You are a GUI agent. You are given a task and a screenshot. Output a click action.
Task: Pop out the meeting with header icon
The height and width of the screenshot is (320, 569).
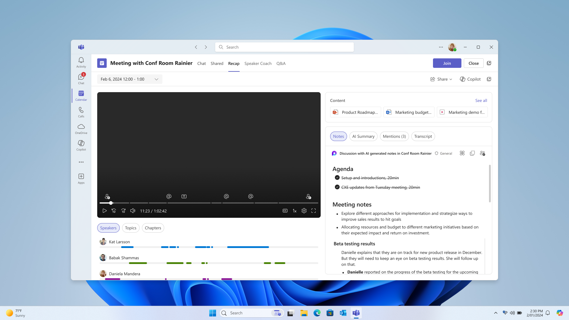coord(489,63)
